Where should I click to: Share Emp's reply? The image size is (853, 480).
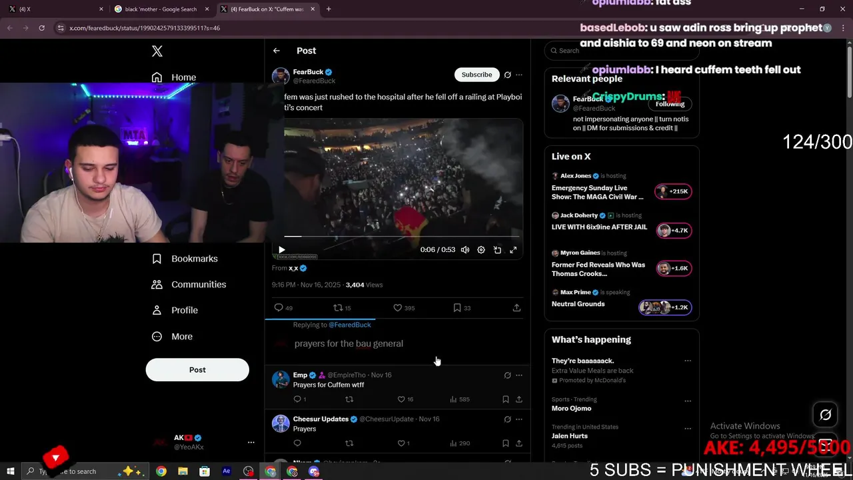tap(519, 399)
